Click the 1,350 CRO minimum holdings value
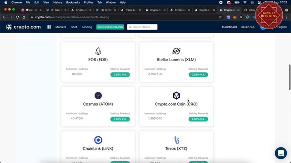 click(155, 118)
